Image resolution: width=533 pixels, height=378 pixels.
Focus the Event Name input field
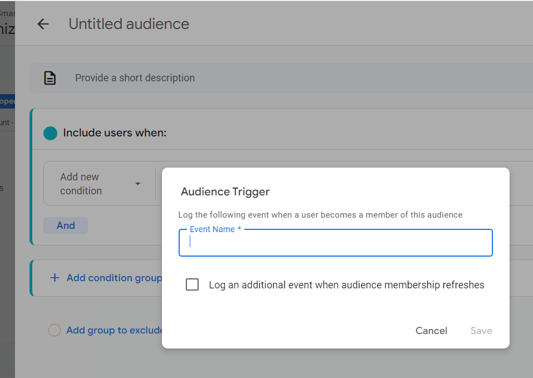tap(335, 243)
